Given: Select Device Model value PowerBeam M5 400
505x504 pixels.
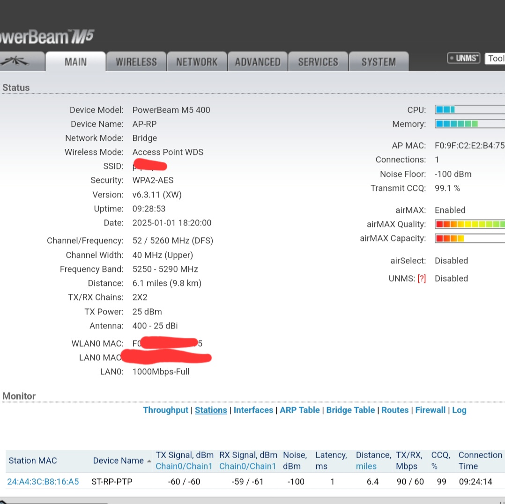Looking at the screenshot, I should pos(171,110).
